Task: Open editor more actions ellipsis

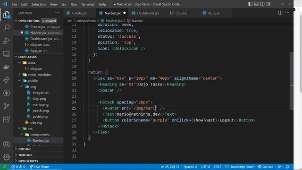Action: [x=287, y=13]
